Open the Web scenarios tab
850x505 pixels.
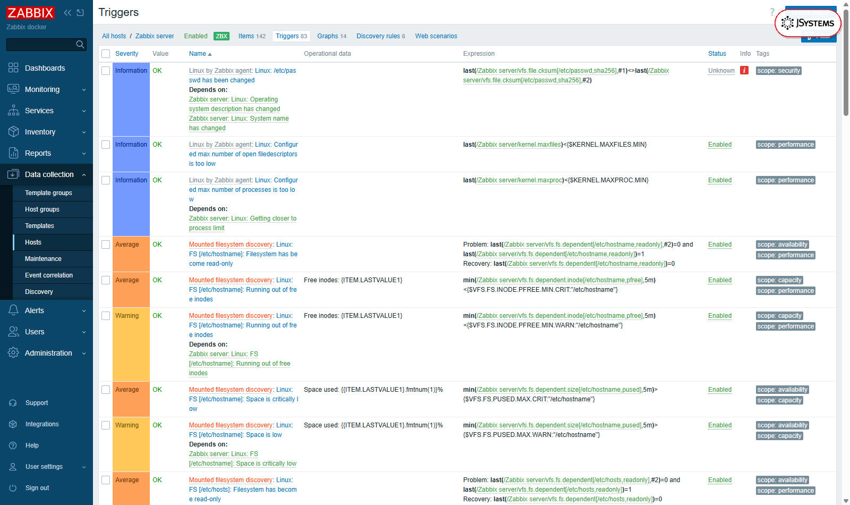436,36
